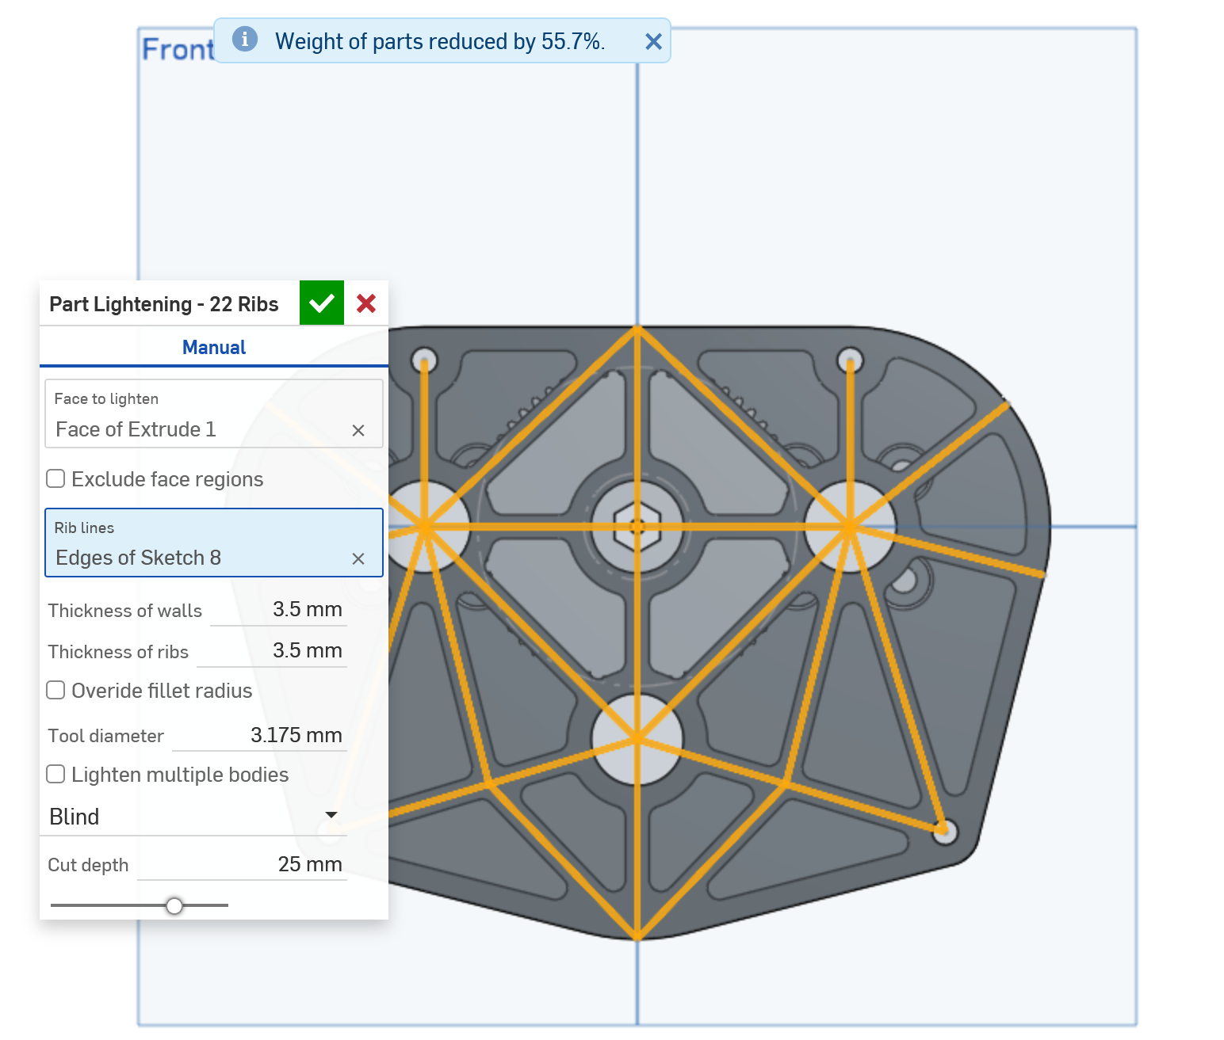
Task: Click the center hex bolt on the part
Action: [x=637, y=527]
